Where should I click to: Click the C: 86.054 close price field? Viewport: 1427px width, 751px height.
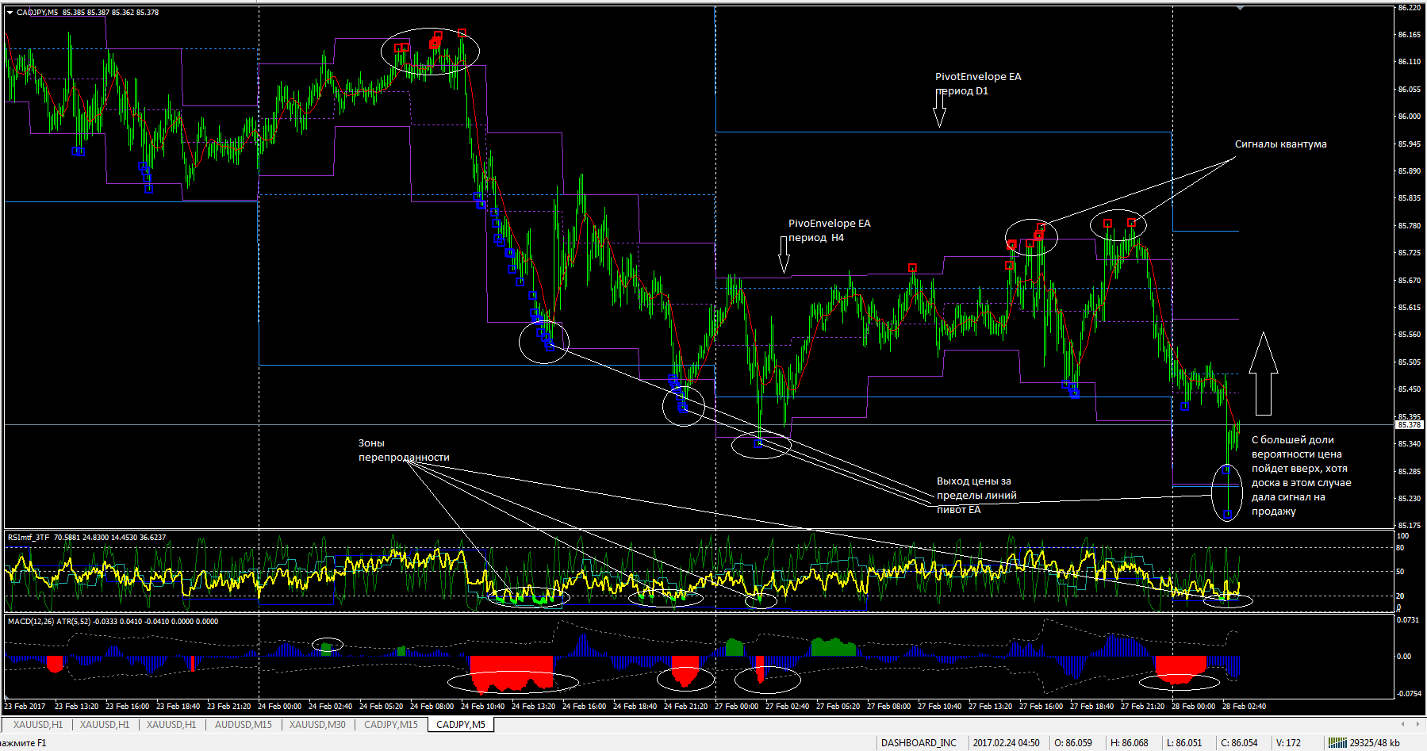(1239, 742)
